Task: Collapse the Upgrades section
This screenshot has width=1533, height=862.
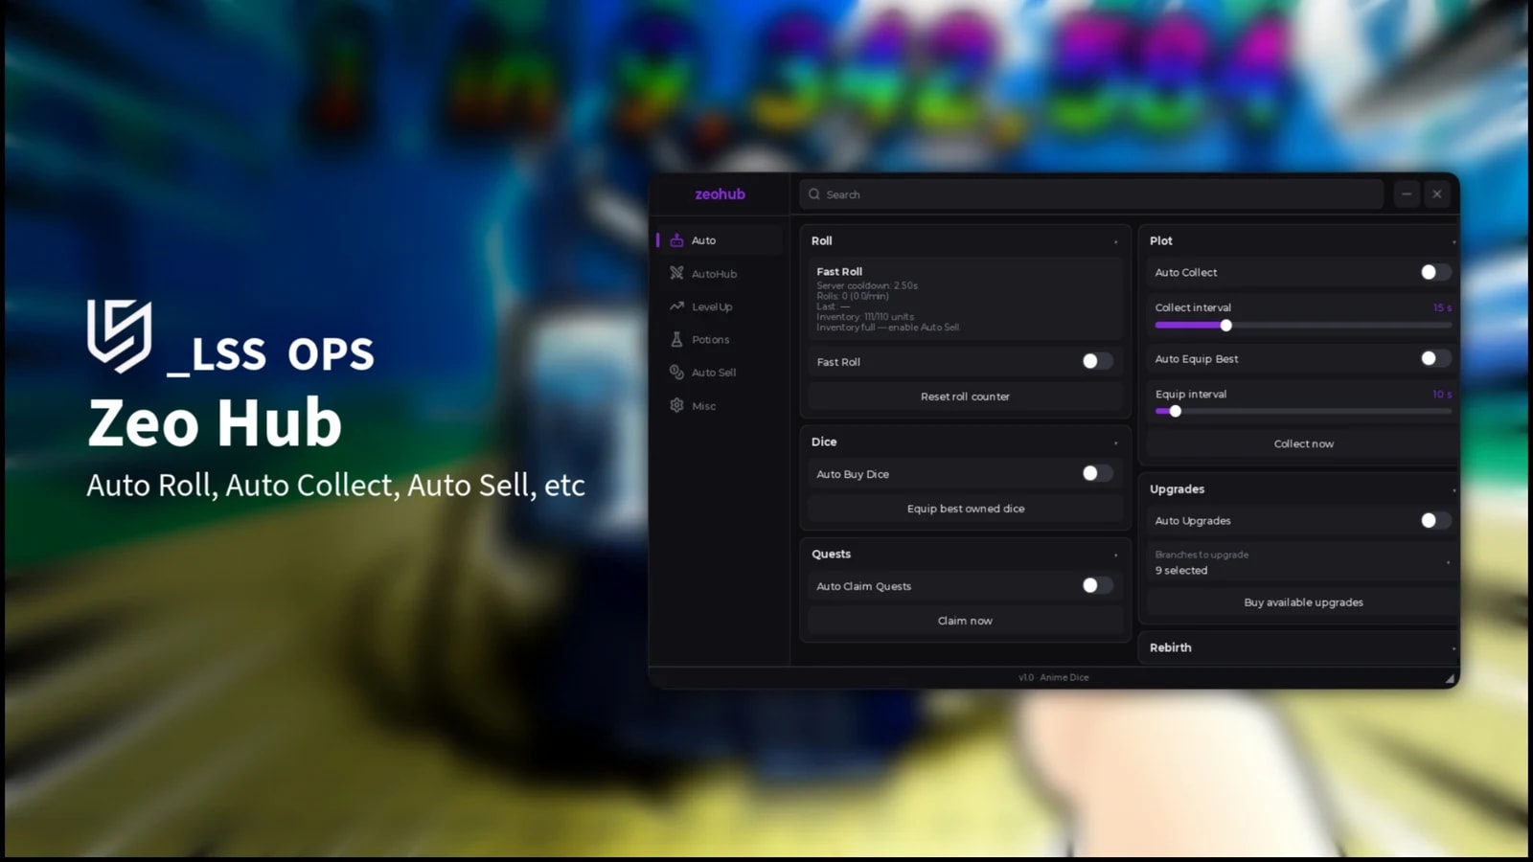Action: coord(1453,489)
